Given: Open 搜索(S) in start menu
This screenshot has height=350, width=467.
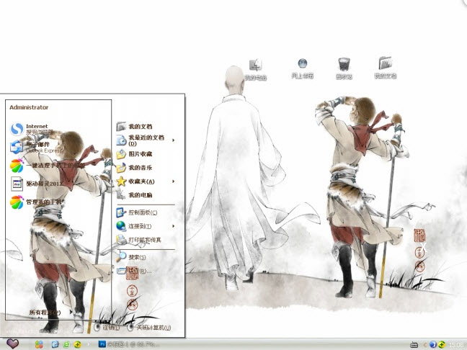Looking at the screenshot, I should [x=131, y=257].
